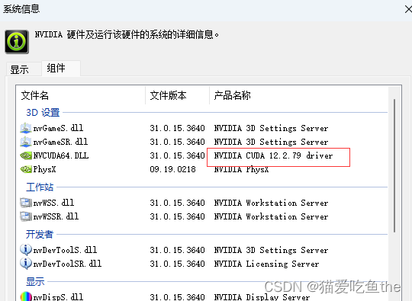Click the nvWSSR.dll workstation icon
The width and height of the screenshot is (412, 301).
[x=26, y=216]
